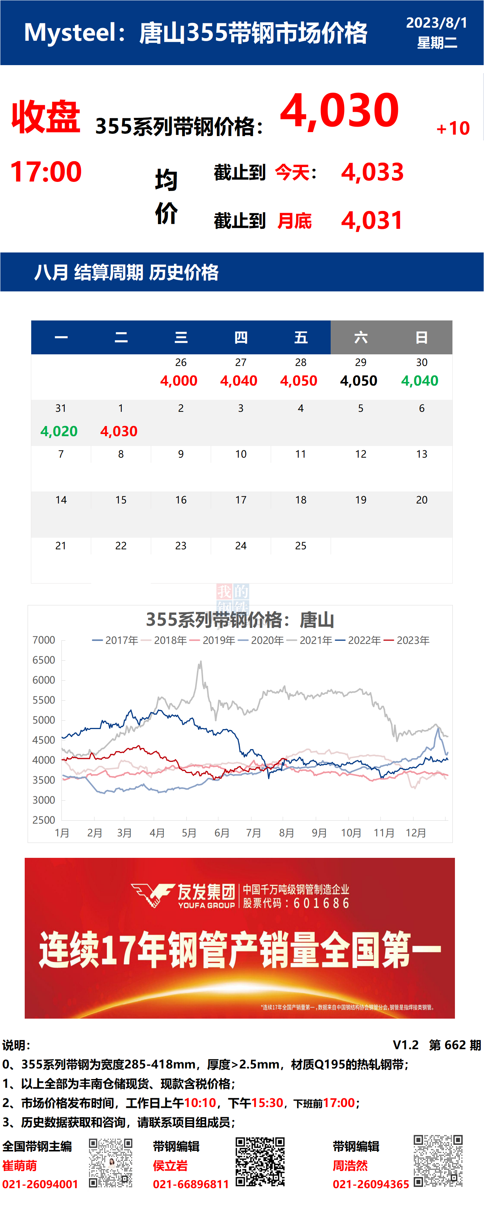This screenshot has width=484, height=1214.
Task: Select calendar day 13
Action: [422, 454]
